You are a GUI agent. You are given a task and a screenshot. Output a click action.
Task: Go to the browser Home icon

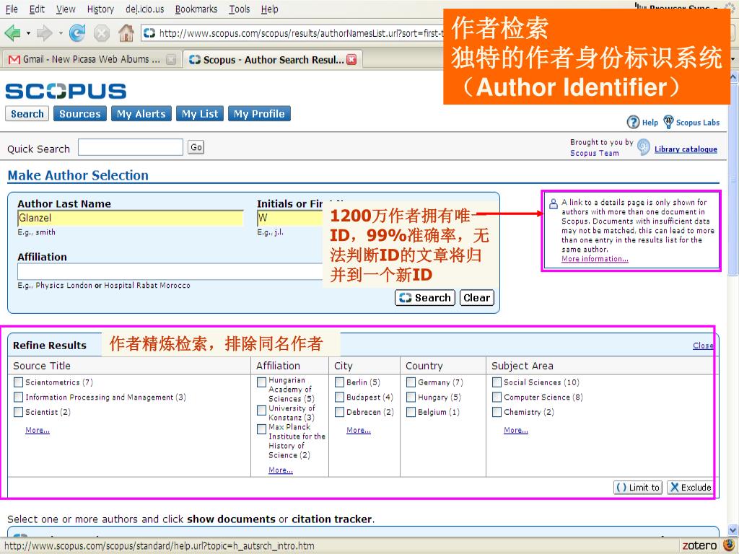pos(126,33)
